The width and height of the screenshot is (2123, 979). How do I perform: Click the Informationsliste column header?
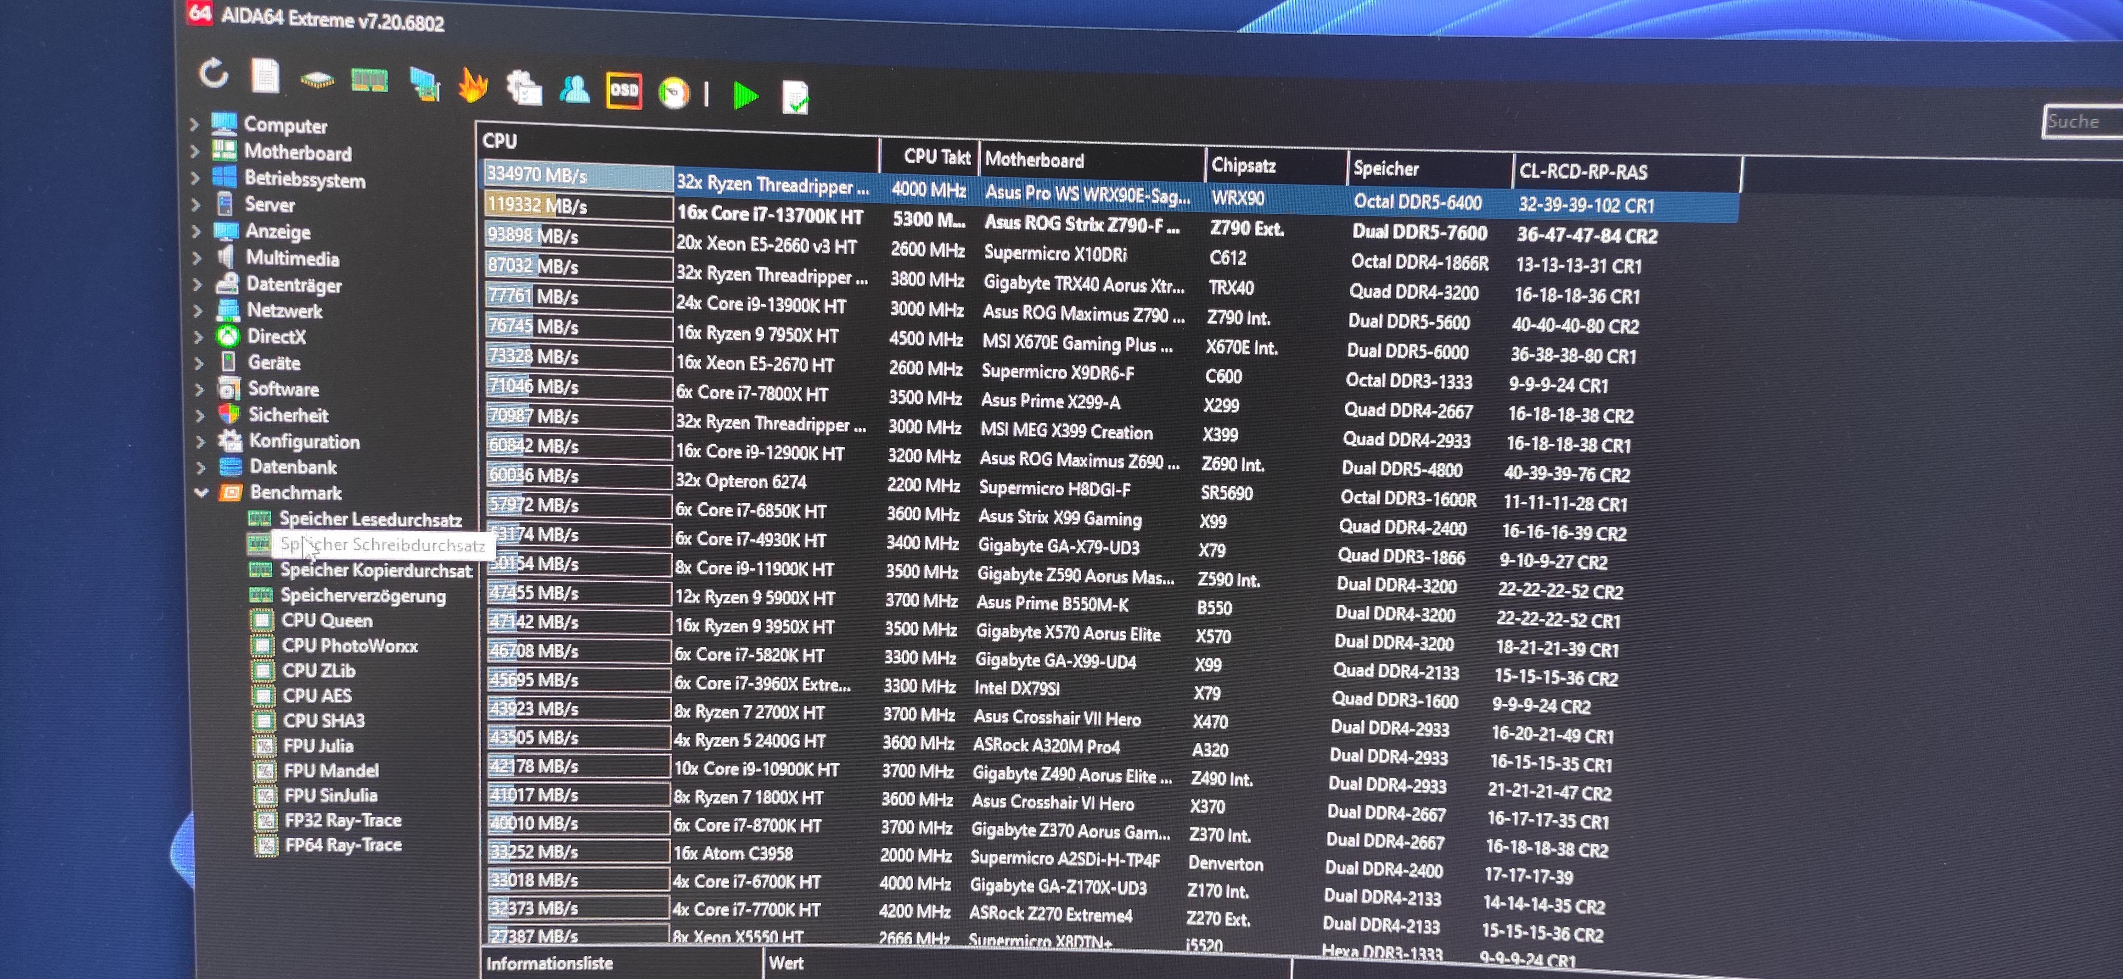[621, 963]
